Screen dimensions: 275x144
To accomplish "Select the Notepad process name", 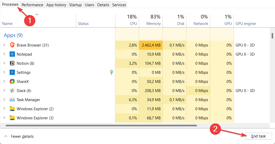I will 24,54.
